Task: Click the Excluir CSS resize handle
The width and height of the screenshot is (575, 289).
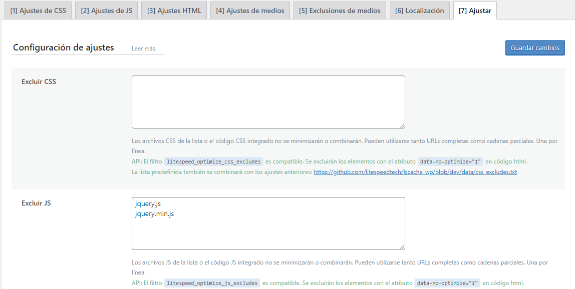Action: click(403, 125)
